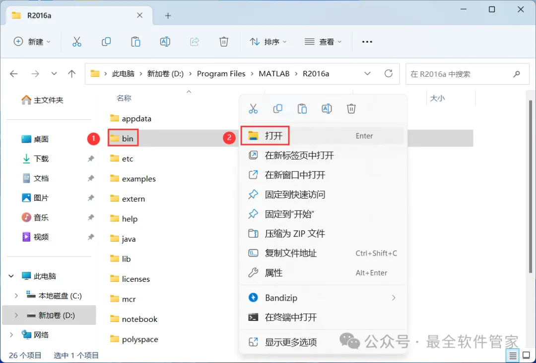The height and width of the screenshot is (363, 536).
Task: Choose 在新标签页中打开 from the context menu
Action: click(x=323, y=156)
